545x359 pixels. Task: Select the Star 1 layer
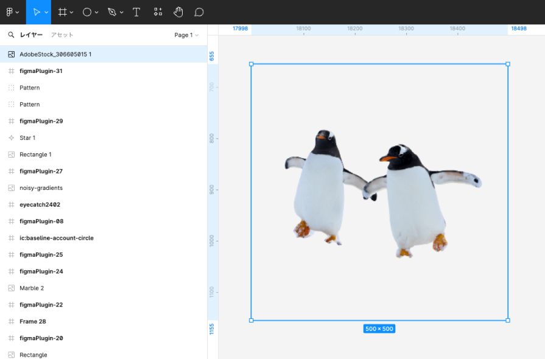point(27,138)
